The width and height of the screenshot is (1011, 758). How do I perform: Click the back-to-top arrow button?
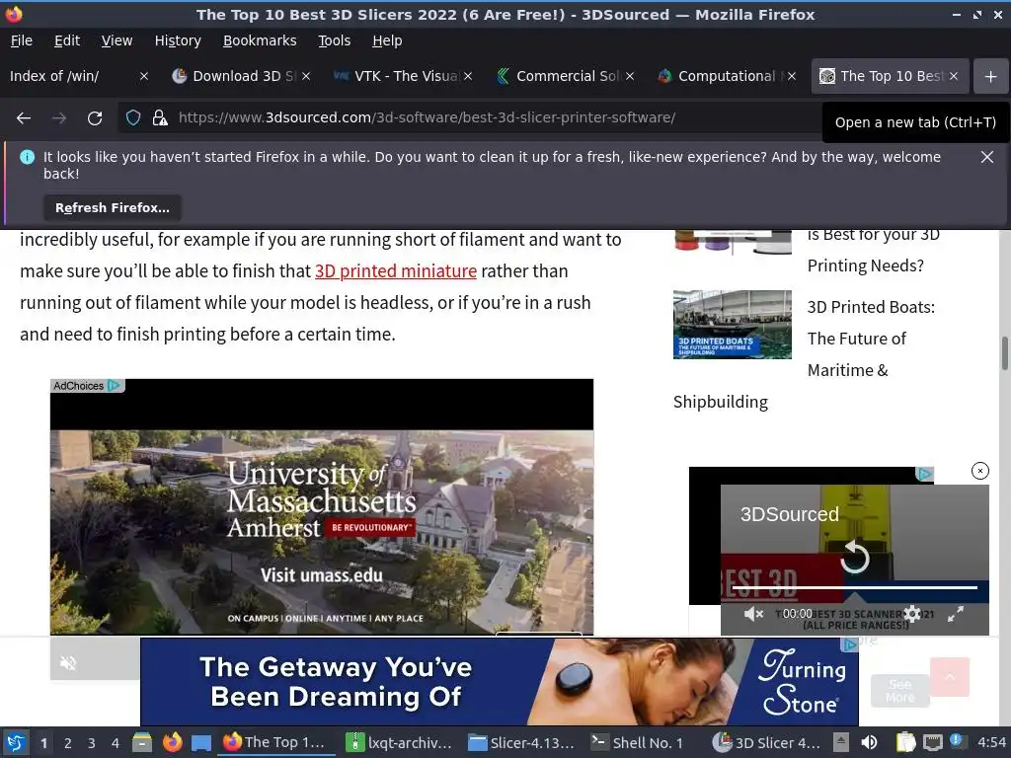click(x=950, y=677)
